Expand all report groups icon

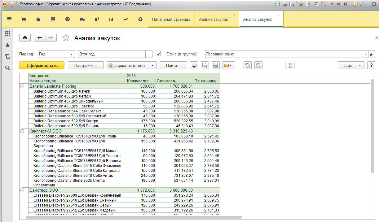point(248,65)
